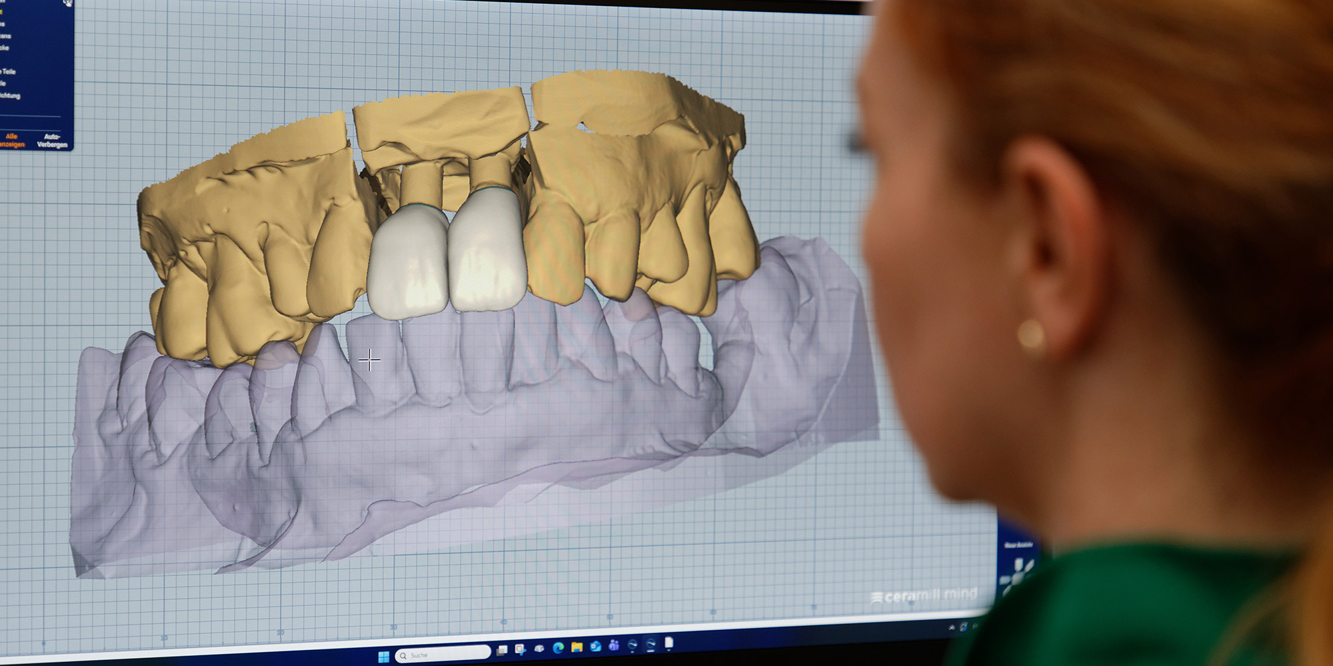Open the Windows Start menu

(383, 657)
